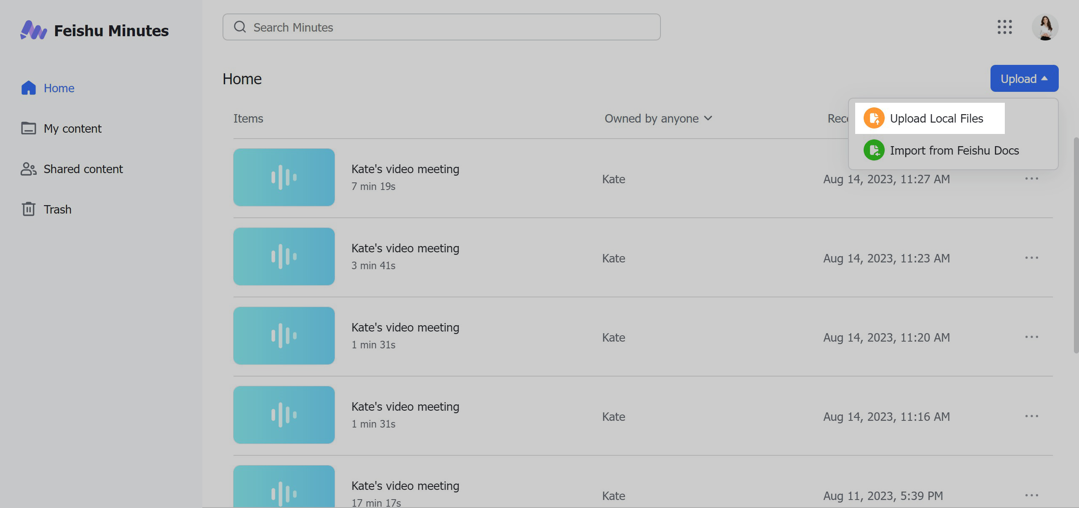Open the apps grid icon near profile
This screenshot has height=508, width=1079.
click(x=1005, y=27)
